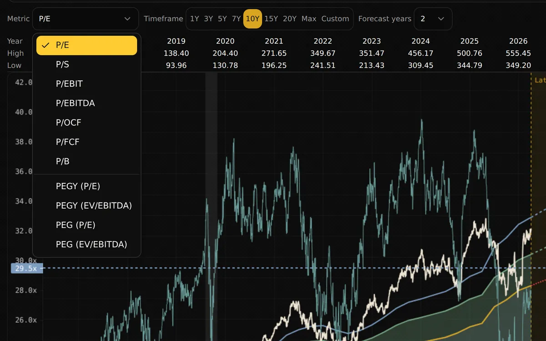Open the Custom timeframe option
The width and height of the screenshot is (546, 341).
click(335, 19)
